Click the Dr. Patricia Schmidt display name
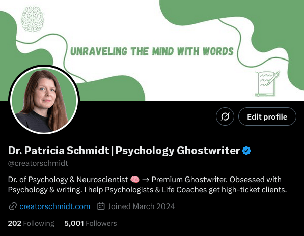This screenshot has height=236, width=304. click(59, 151)
